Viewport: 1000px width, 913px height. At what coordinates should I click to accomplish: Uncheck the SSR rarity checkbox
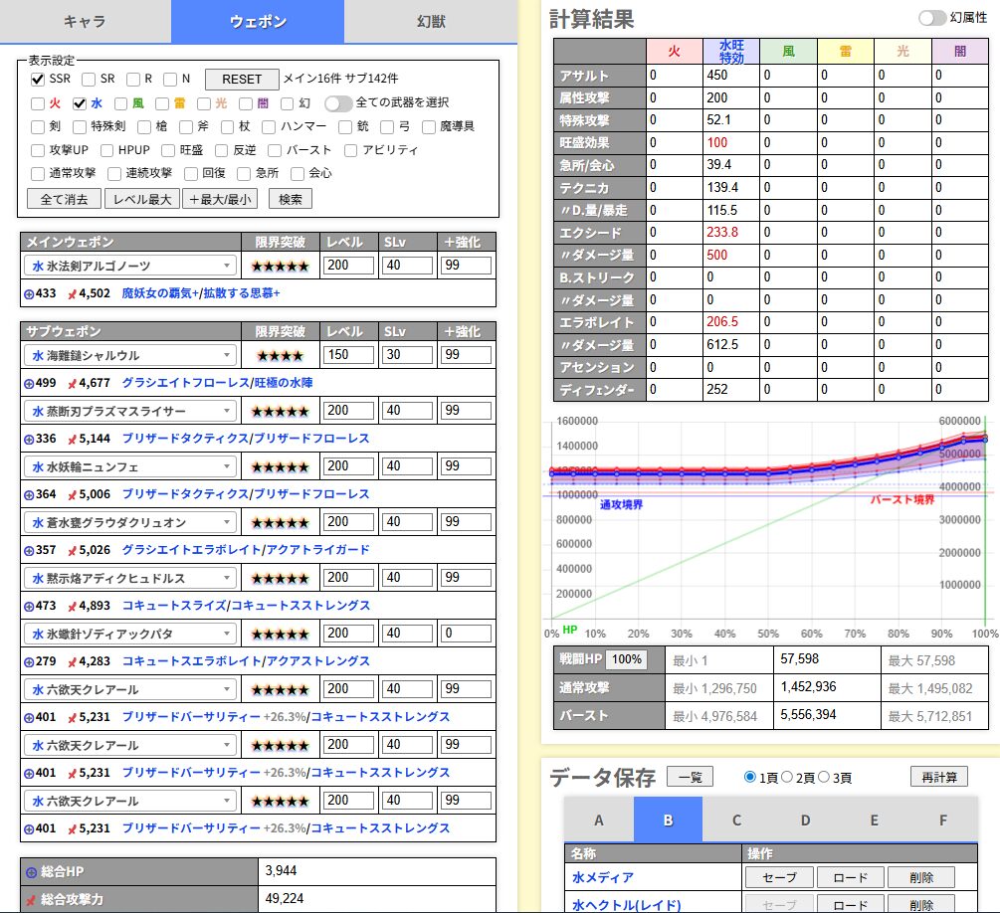point(38,79)
